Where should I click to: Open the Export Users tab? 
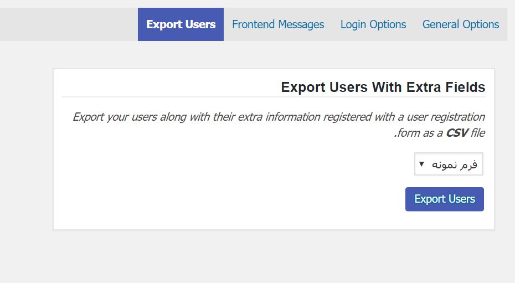181,24
